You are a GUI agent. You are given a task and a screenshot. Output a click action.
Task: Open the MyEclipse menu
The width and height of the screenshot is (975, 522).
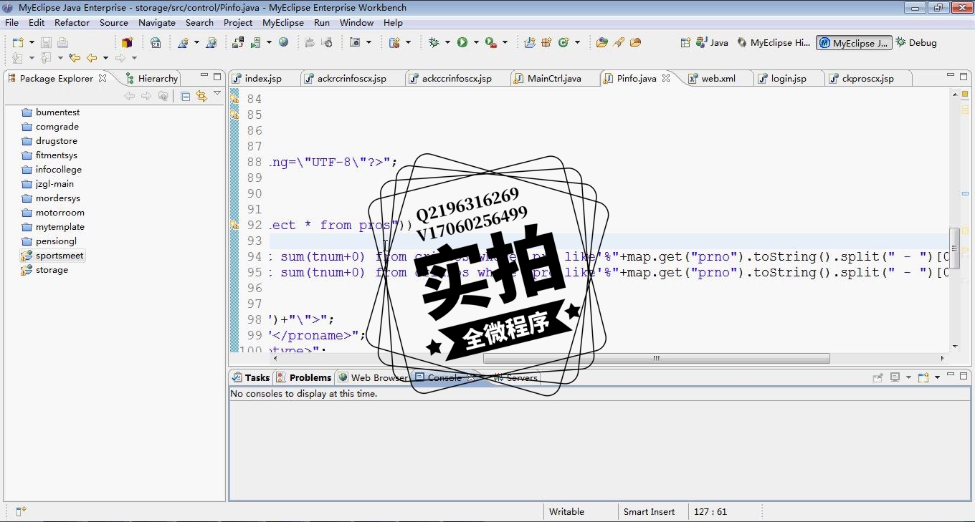[283, 22]
